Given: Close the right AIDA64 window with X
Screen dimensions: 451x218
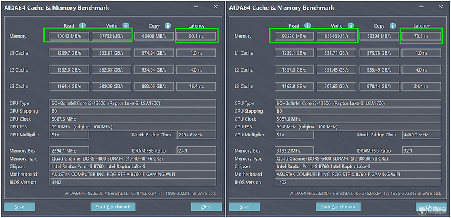Looking at the screenshot, I should [x=441, y=7].
